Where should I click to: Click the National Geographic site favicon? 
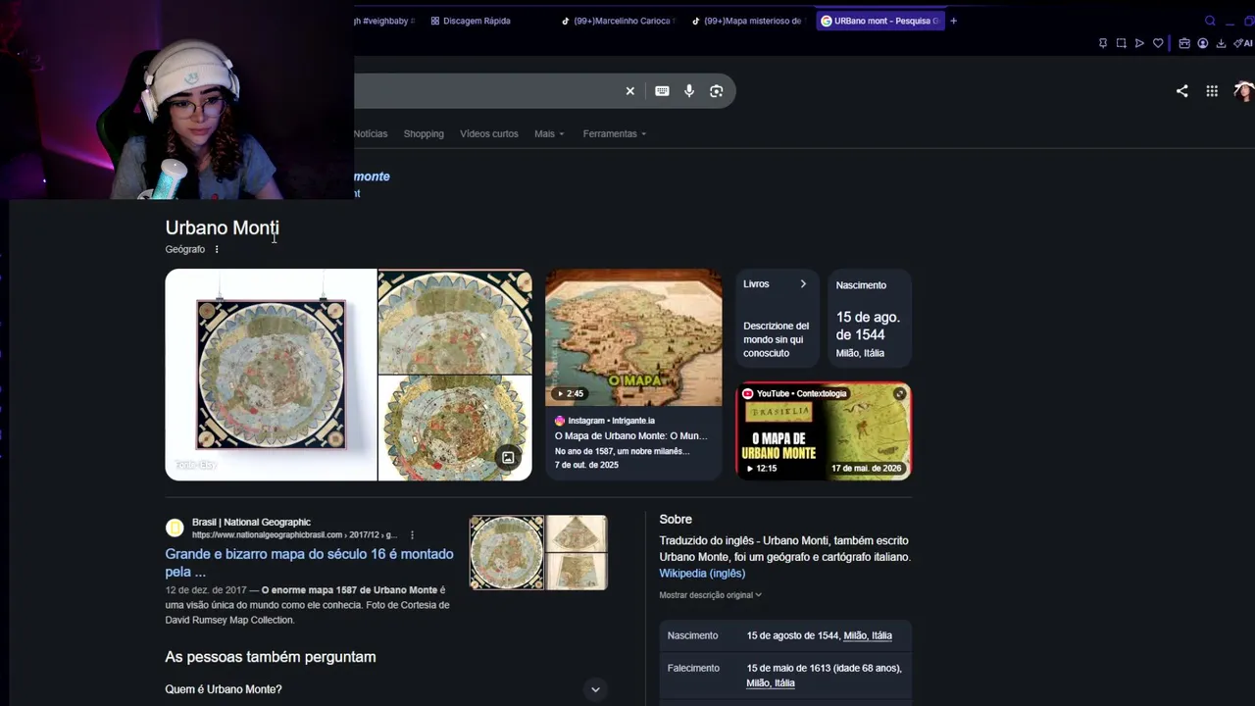pos(175,528)
